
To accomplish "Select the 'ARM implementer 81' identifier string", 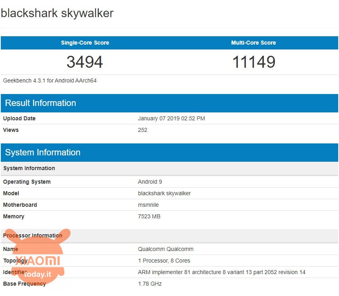I will 221,272.
